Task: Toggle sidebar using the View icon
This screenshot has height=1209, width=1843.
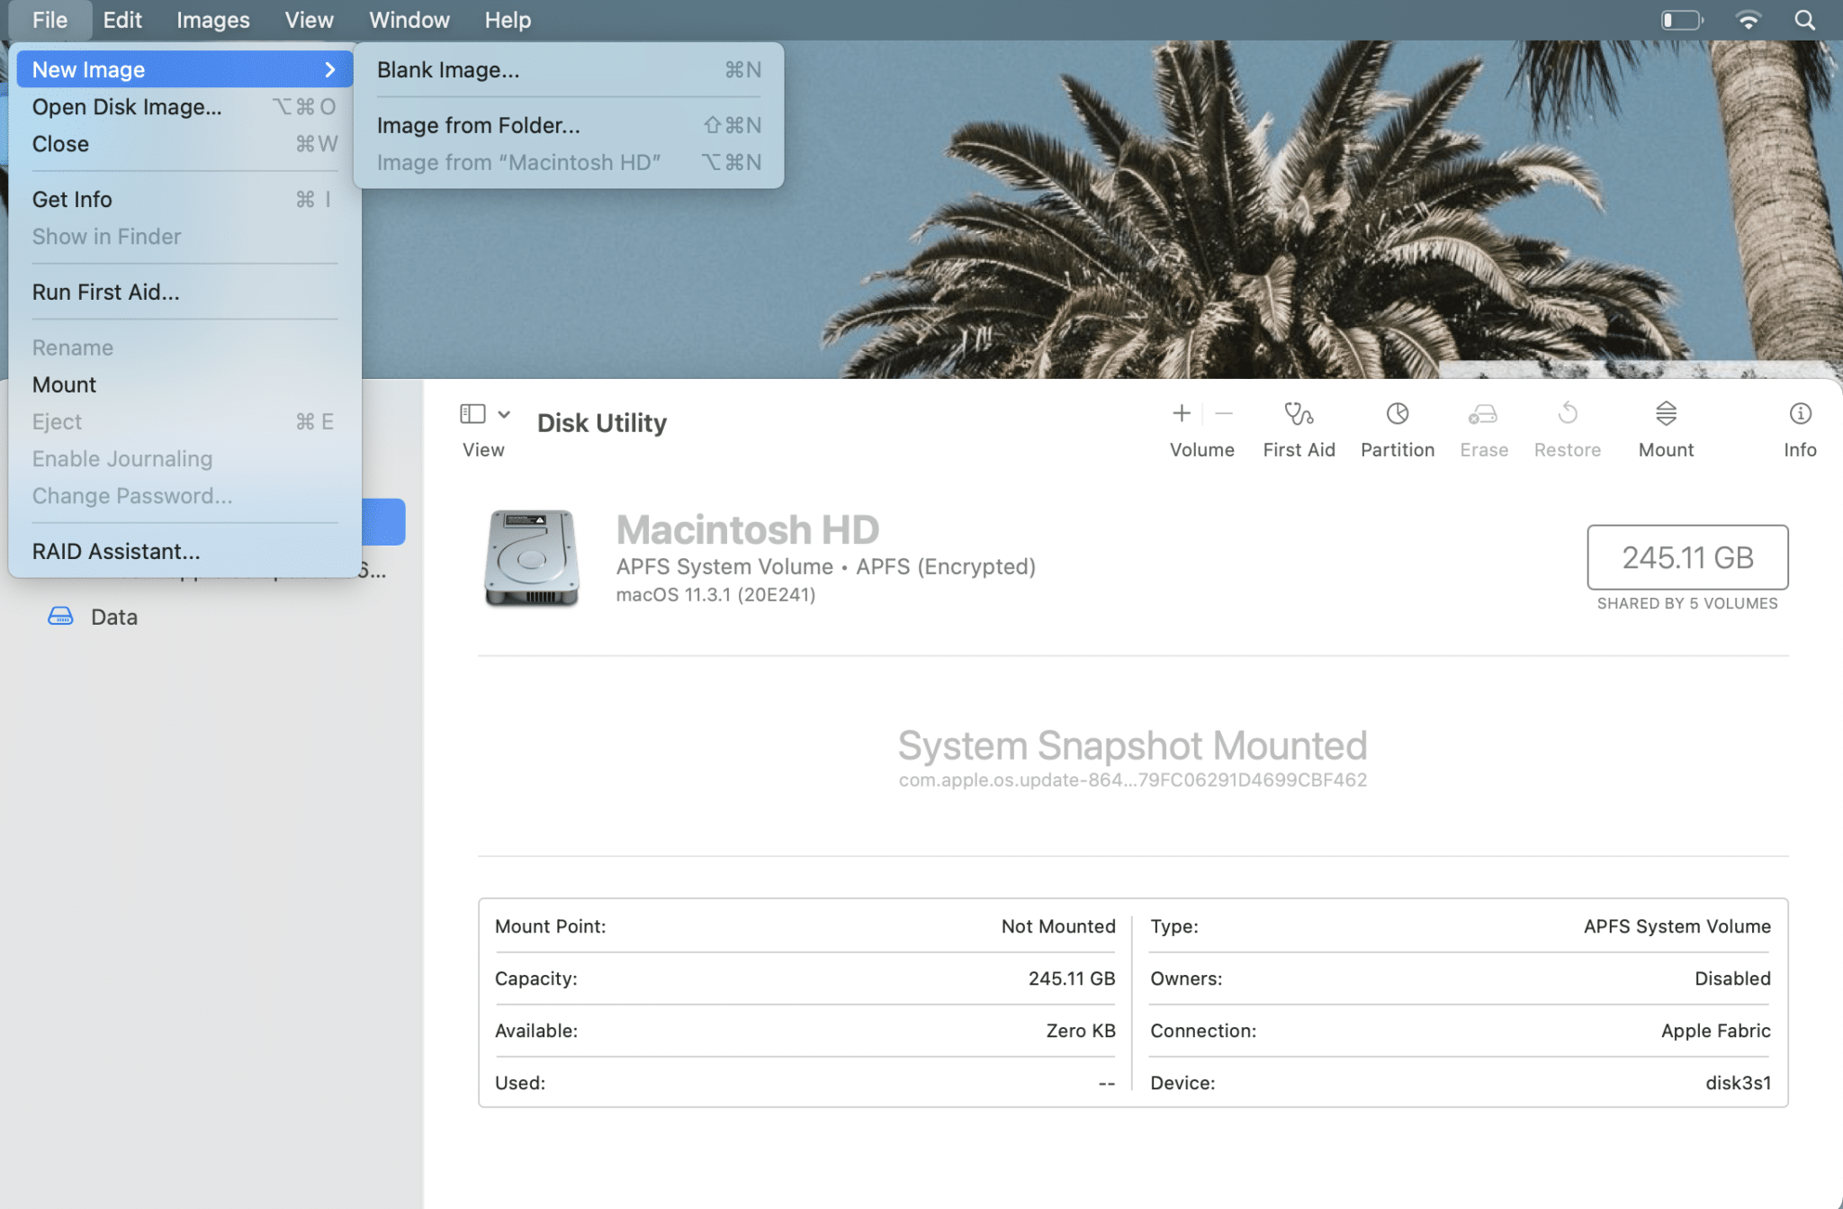Action: pyautogui.click(x=472, y=414)
